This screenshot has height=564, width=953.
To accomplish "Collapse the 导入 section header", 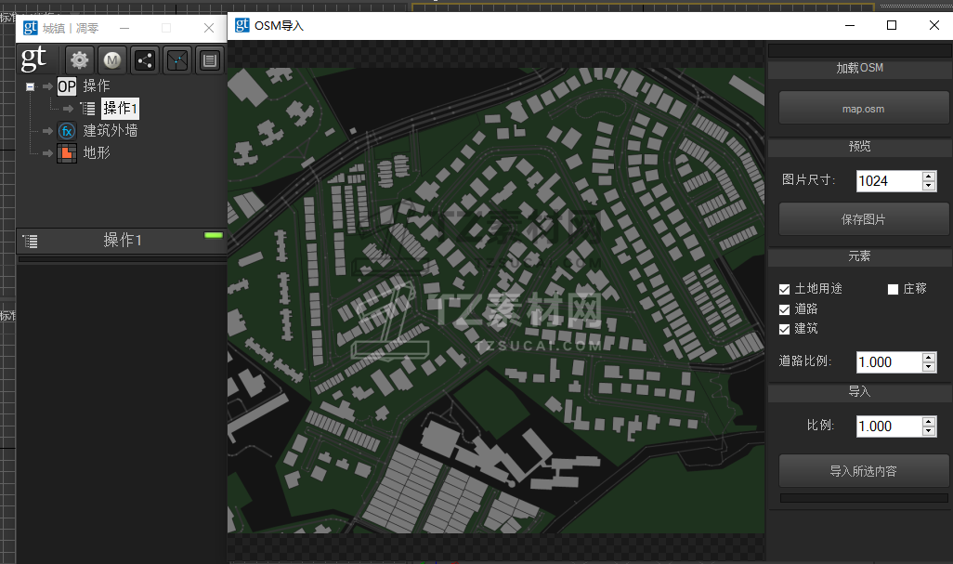I will pos(859,392).
